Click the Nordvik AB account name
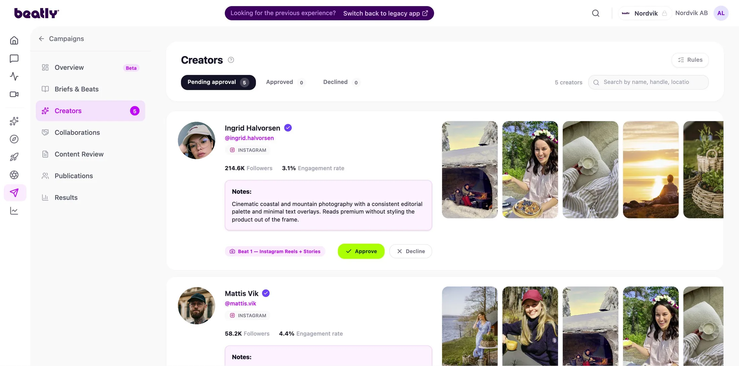739x366 pixels. pos(691,13)
